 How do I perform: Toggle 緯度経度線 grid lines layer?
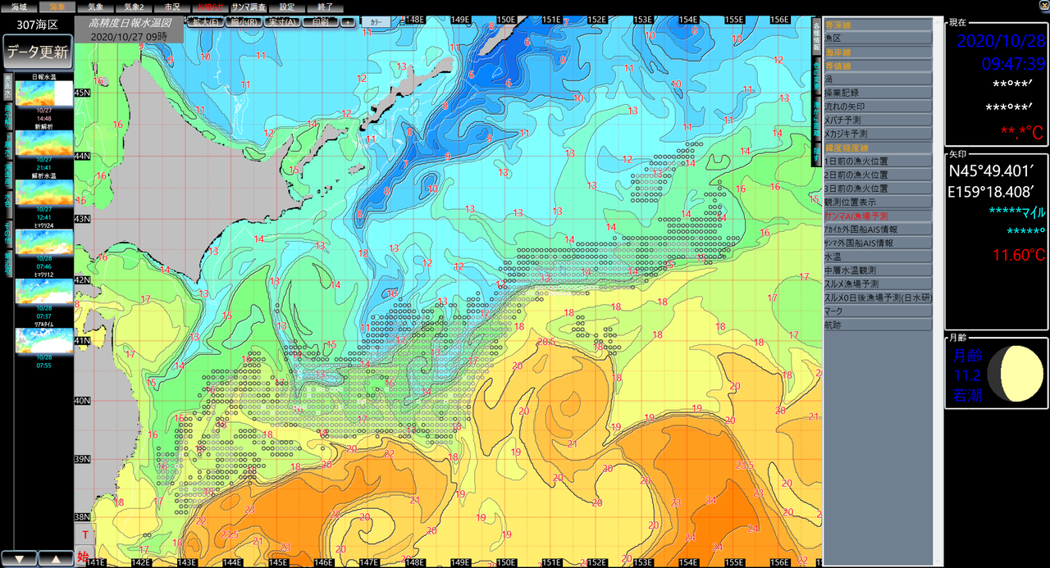pyautogui.click(x=878, y=148)
